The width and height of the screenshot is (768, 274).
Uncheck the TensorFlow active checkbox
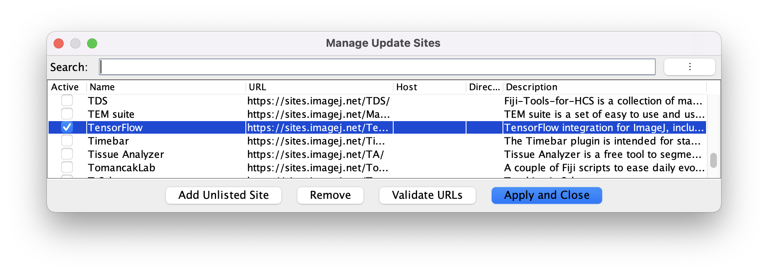coord(67,127)
